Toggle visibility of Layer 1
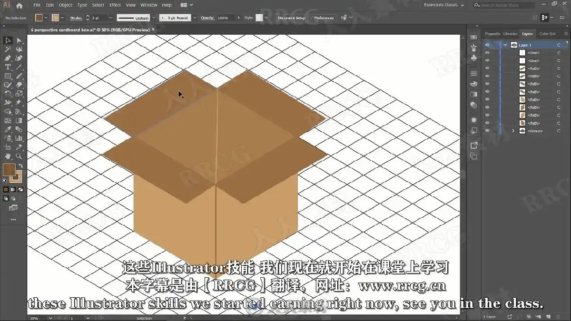Viewport: 571px width, 321px height. [x=487, y=45]
